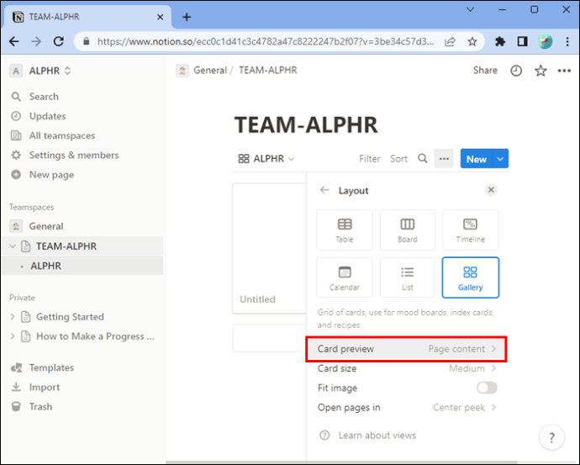Click the browser forward arrow
This screenshot has height=465, width=580.
(36, 41)
